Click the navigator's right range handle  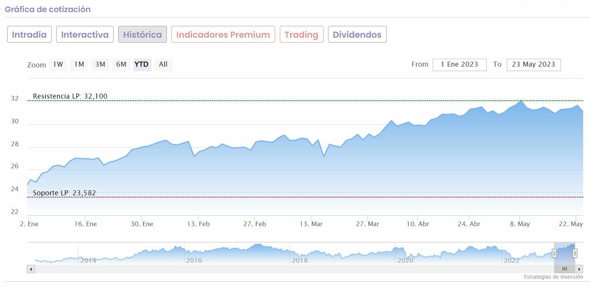(x=575, y=254)
